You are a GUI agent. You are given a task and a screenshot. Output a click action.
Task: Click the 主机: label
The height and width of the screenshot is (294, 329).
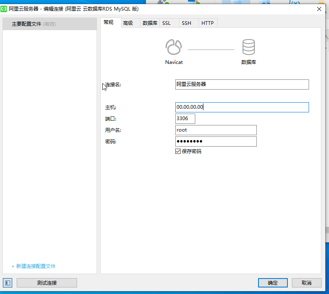[110, 108]
